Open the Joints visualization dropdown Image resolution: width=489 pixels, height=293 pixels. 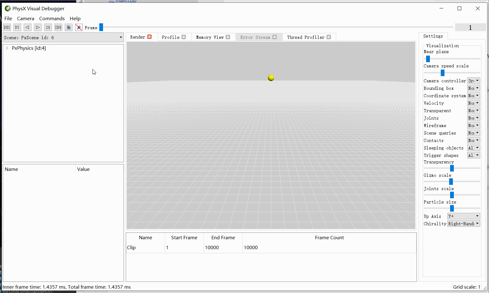[x=473, y=118]
